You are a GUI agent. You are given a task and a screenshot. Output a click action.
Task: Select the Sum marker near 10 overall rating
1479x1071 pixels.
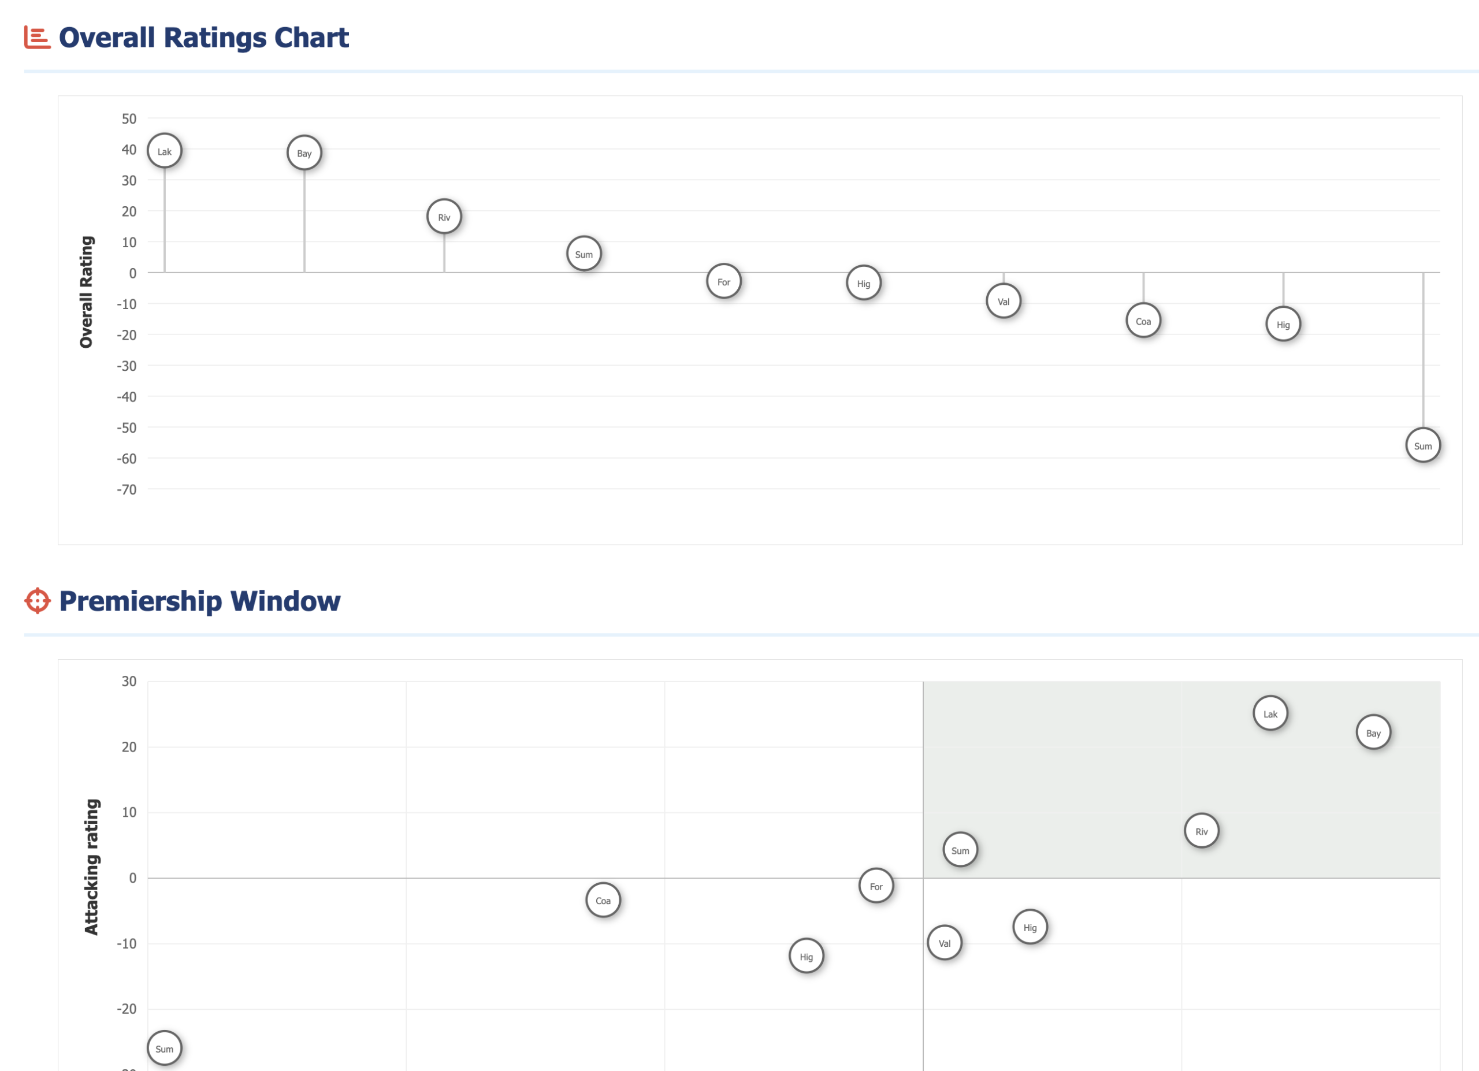(x=584, y=254)
